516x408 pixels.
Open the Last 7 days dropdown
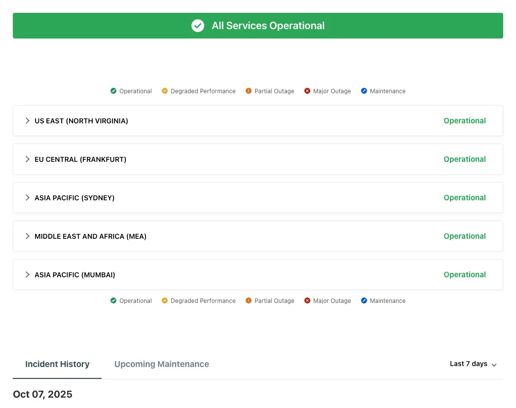(x=473, y=364)
